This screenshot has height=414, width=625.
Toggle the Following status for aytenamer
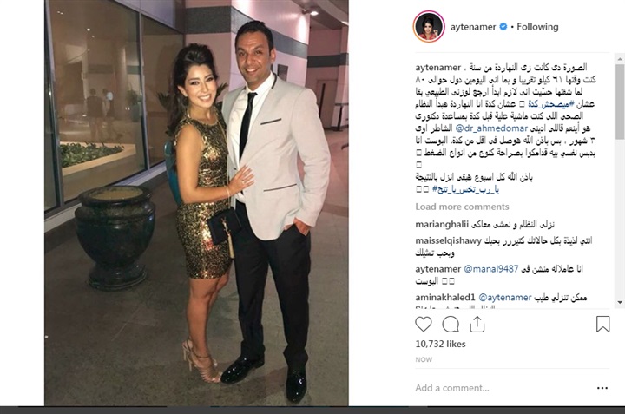[x=537, y=27]
